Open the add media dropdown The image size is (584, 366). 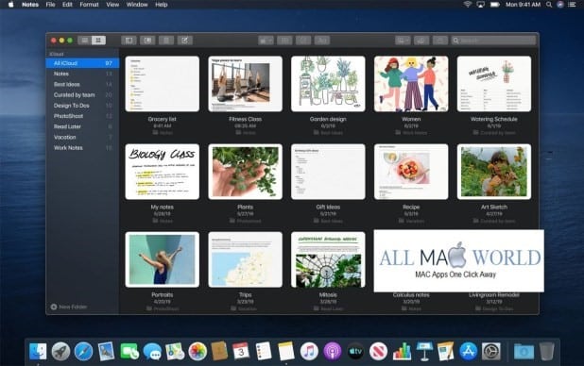[403, 41]
